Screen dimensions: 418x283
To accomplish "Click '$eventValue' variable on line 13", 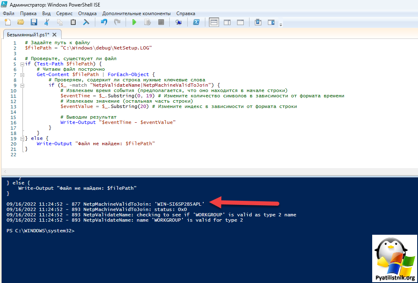I will pyautogui.click(x=76, y=107).
